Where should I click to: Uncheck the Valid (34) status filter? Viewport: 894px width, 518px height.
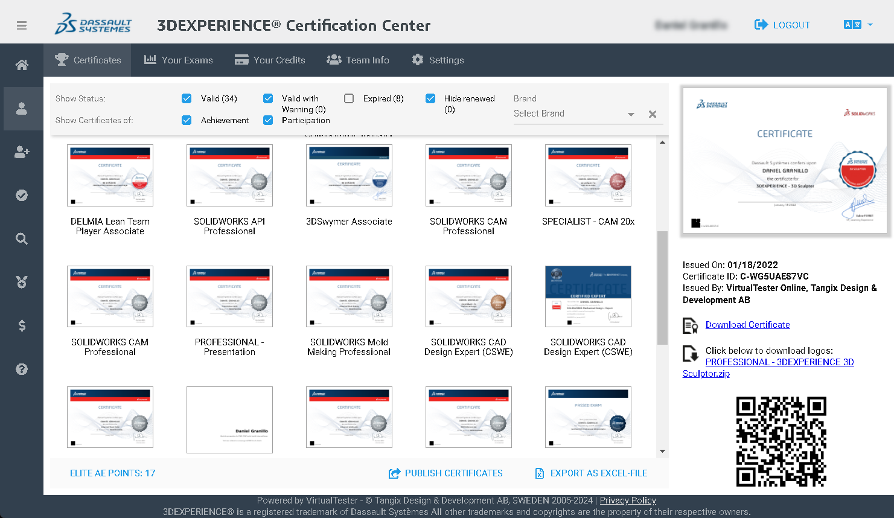tap(186, 98)
